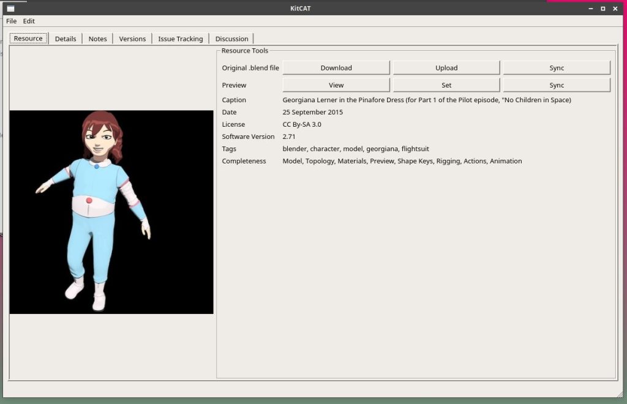
Task: Click the flightsuit tag
Action: click(413, 148)
